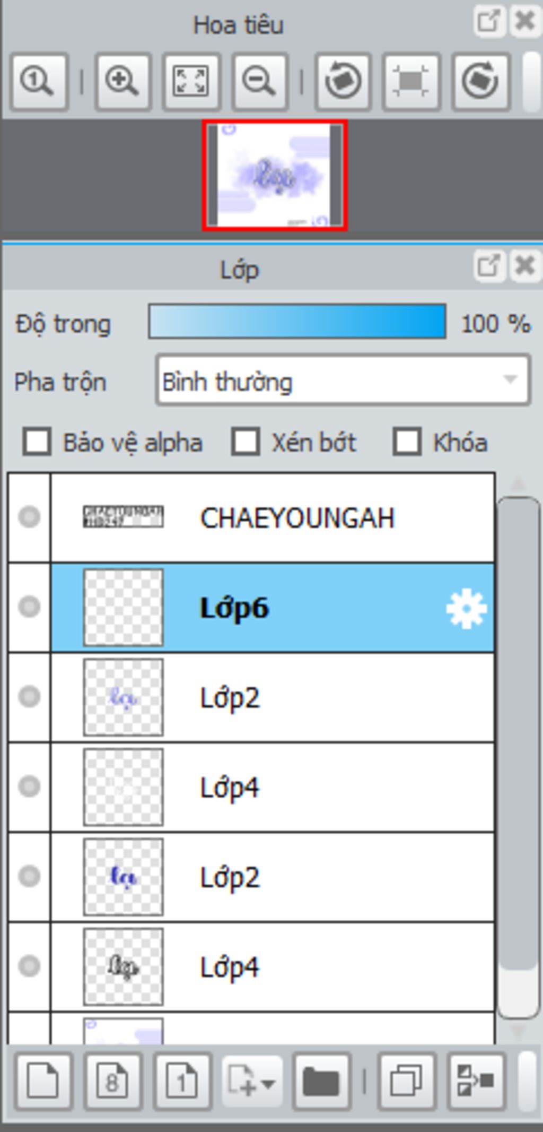Open the add special layer dropdown

[252, 1081]
